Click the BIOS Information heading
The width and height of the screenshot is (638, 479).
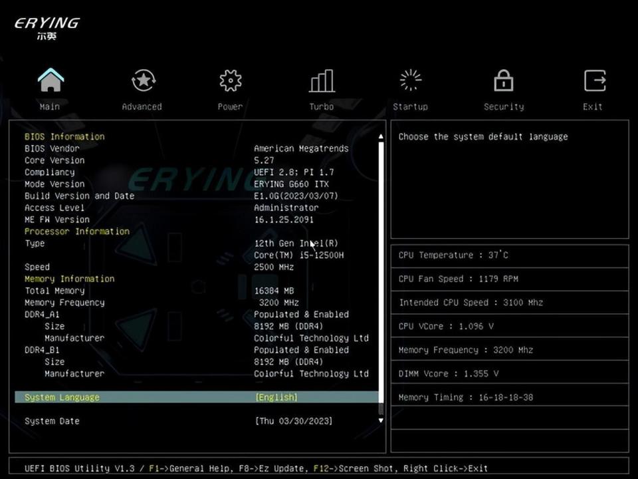[x=64, y=136]
